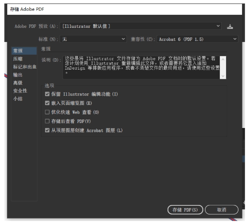Open the 兼容性 Acrobat 6 dropdown

click(x=197, y=39)
